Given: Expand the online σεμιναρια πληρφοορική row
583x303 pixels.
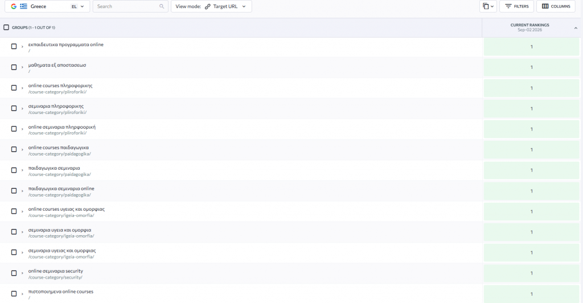Looking at the screenshot, I should 22,129.
